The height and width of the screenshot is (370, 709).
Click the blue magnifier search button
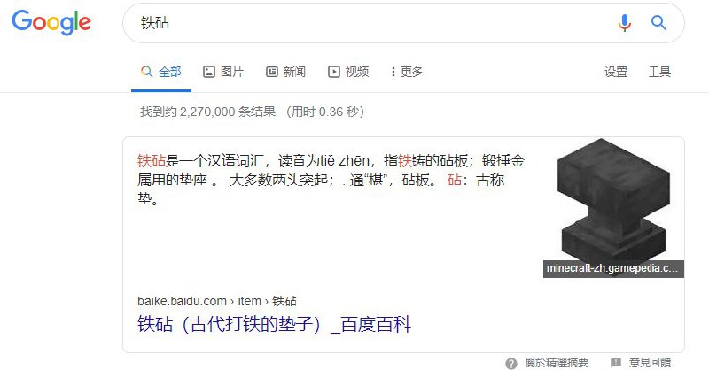(x=658, y=22)
